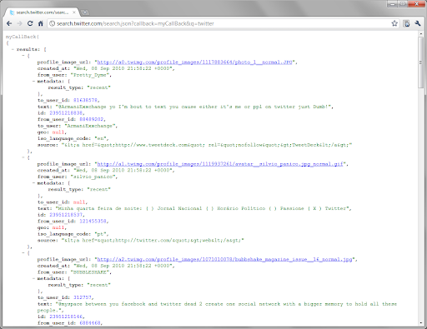427x329 pixels.
Task: Collapse the first result object (Pretty_Dyme)
Action: [23, 56]
